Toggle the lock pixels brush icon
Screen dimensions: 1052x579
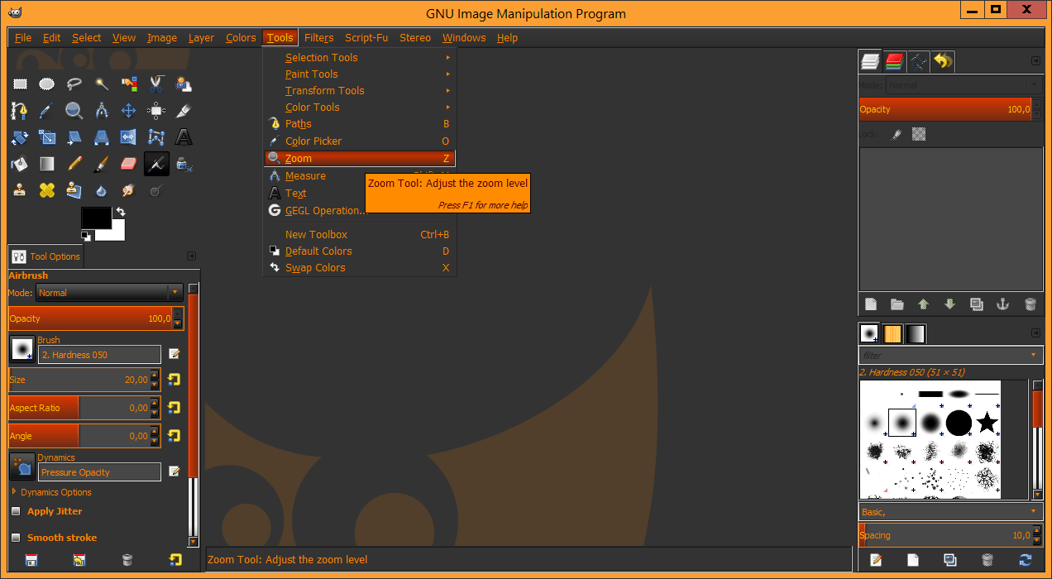click(896, 134)
